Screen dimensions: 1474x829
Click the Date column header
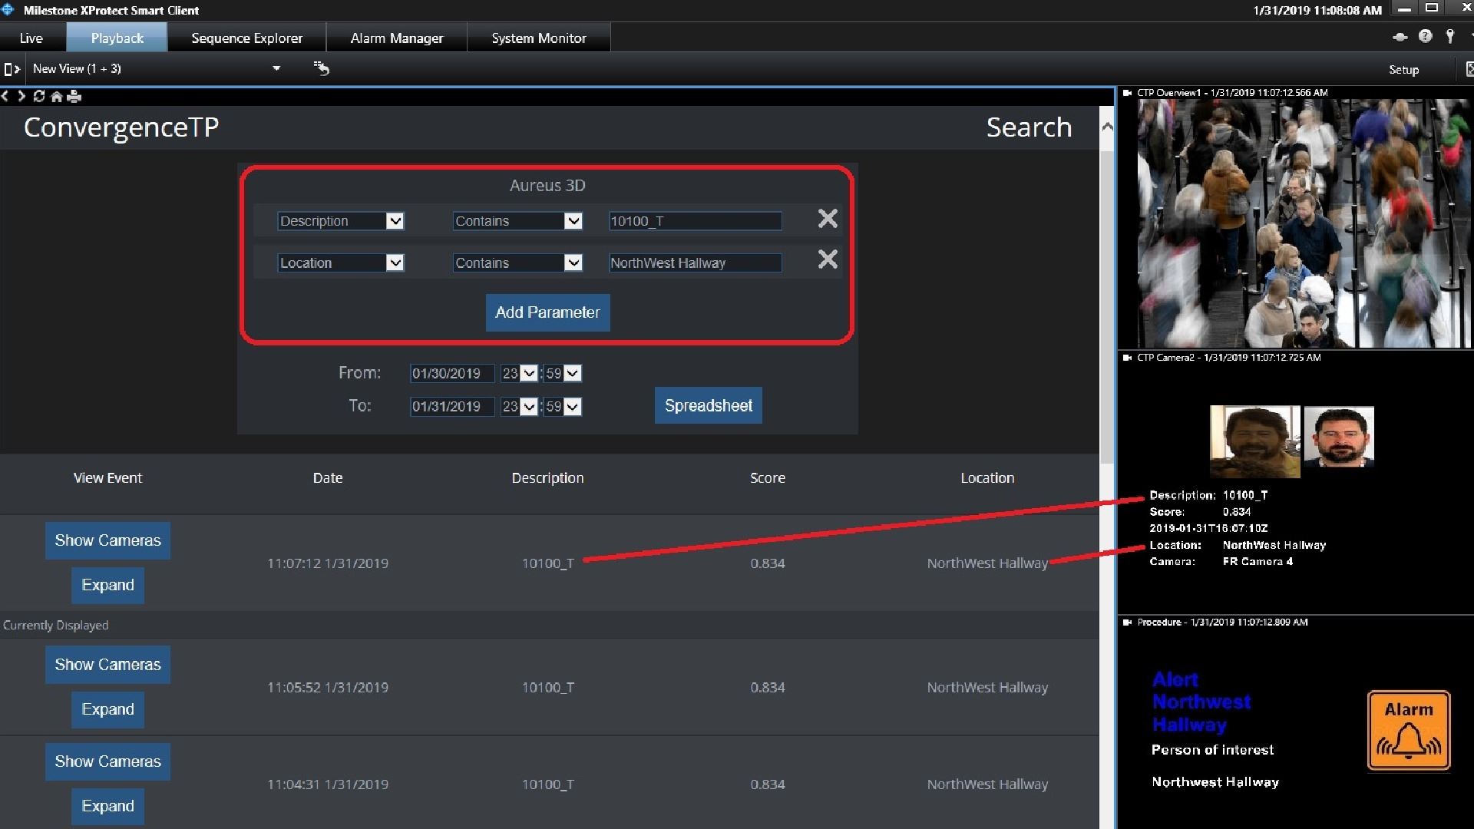[x=328, y=477]
